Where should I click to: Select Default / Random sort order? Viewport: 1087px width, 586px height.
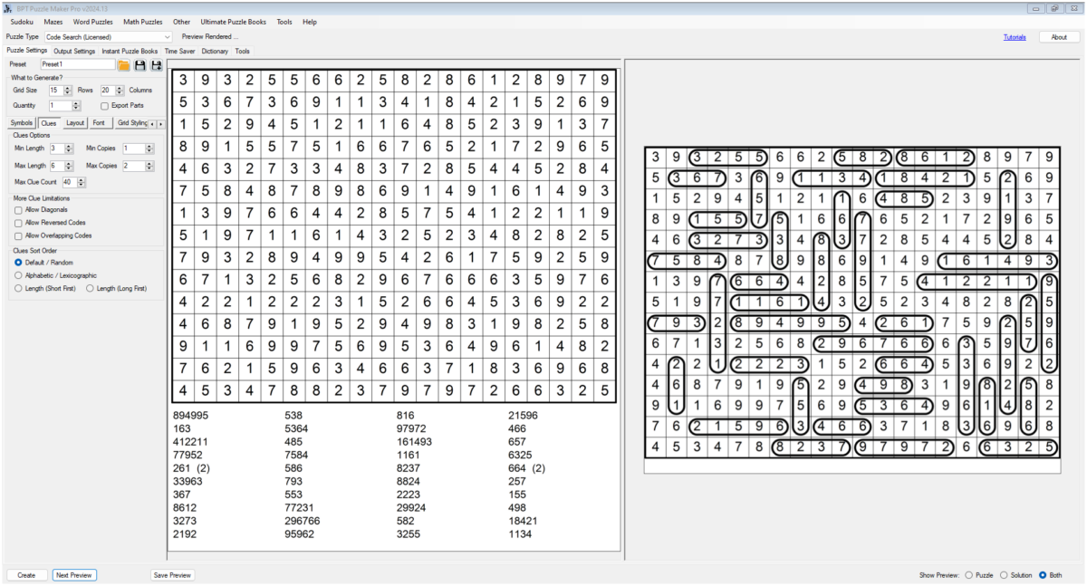pyautogui.click(x=19, y=262)
